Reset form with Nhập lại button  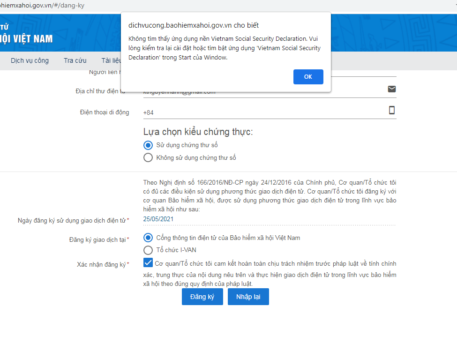click(x=248, y=297)
